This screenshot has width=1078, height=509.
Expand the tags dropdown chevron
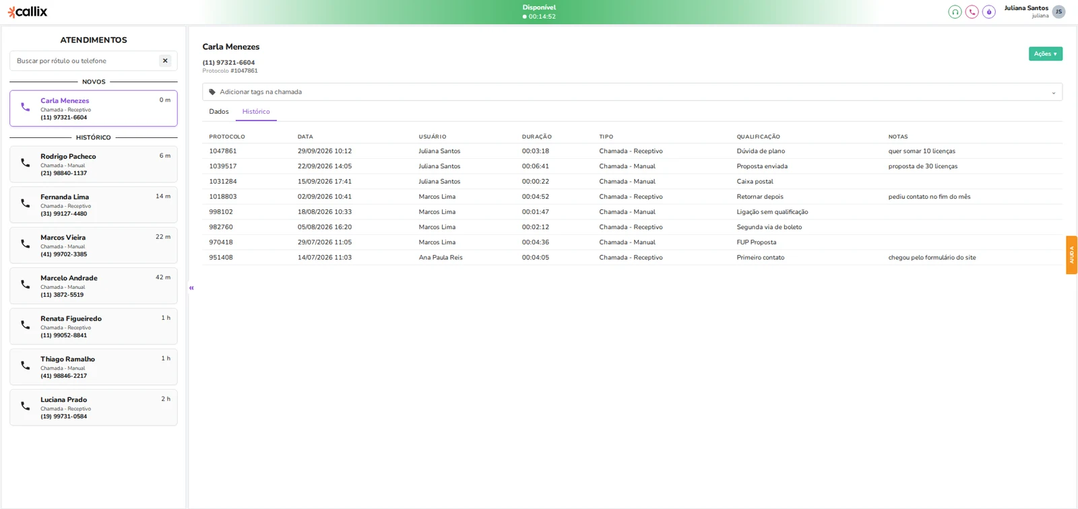pos(1054,93)
